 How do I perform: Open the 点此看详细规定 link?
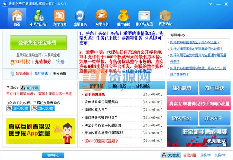coord(136,71)
